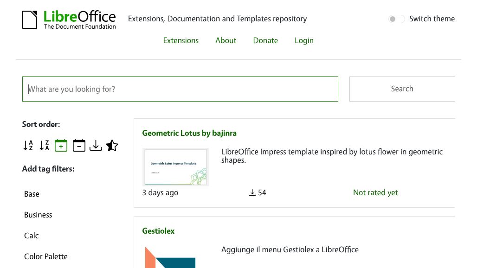Click the search input field
Viewport: 477px width, 268px height.
pyautogui.click(x=180, y=89)
